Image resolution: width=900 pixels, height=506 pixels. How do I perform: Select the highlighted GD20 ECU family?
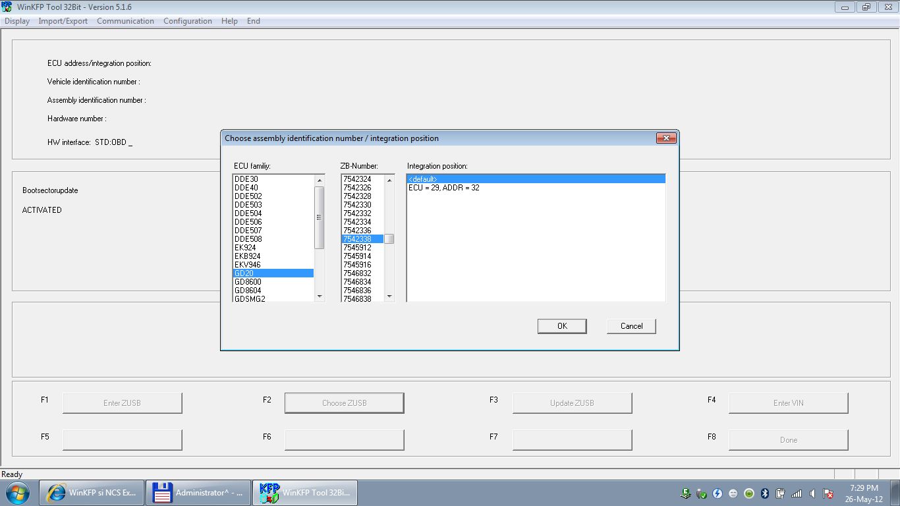(273, 273)
